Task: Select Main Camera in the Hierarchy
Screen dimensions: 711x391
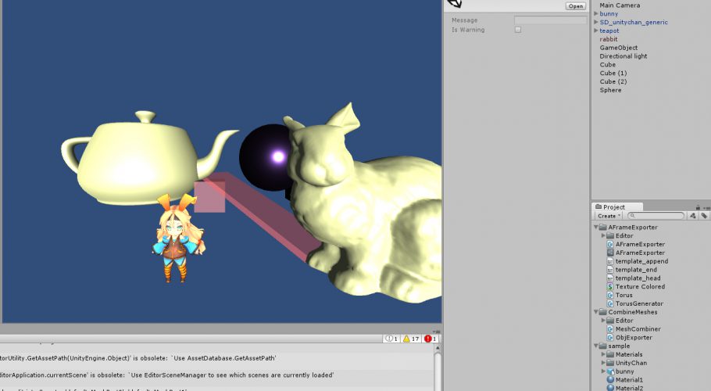Action: [x=620, y=5]
